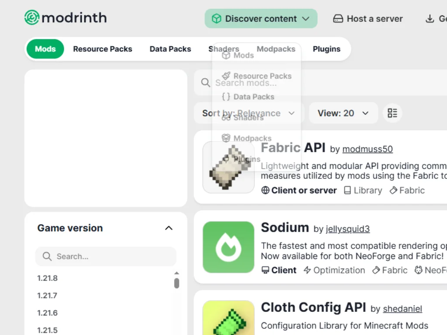The height and width of the screenshot is (335, 447).
Task: Open the Sodium project title
Action: [285, 228]
